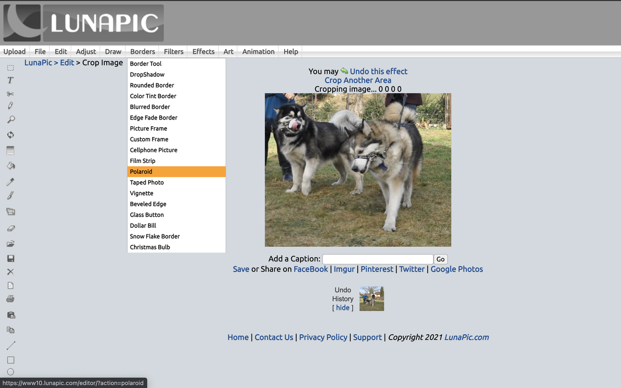Open the Magnifier zoom tool
Viewport: 621px width, 388px height.
(11, 119)
